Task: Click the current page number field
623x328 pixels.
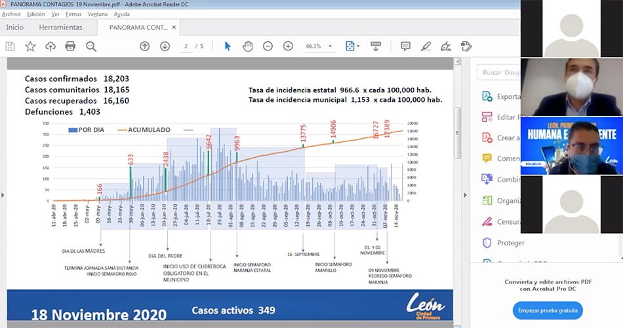Action: pos(187,46)
